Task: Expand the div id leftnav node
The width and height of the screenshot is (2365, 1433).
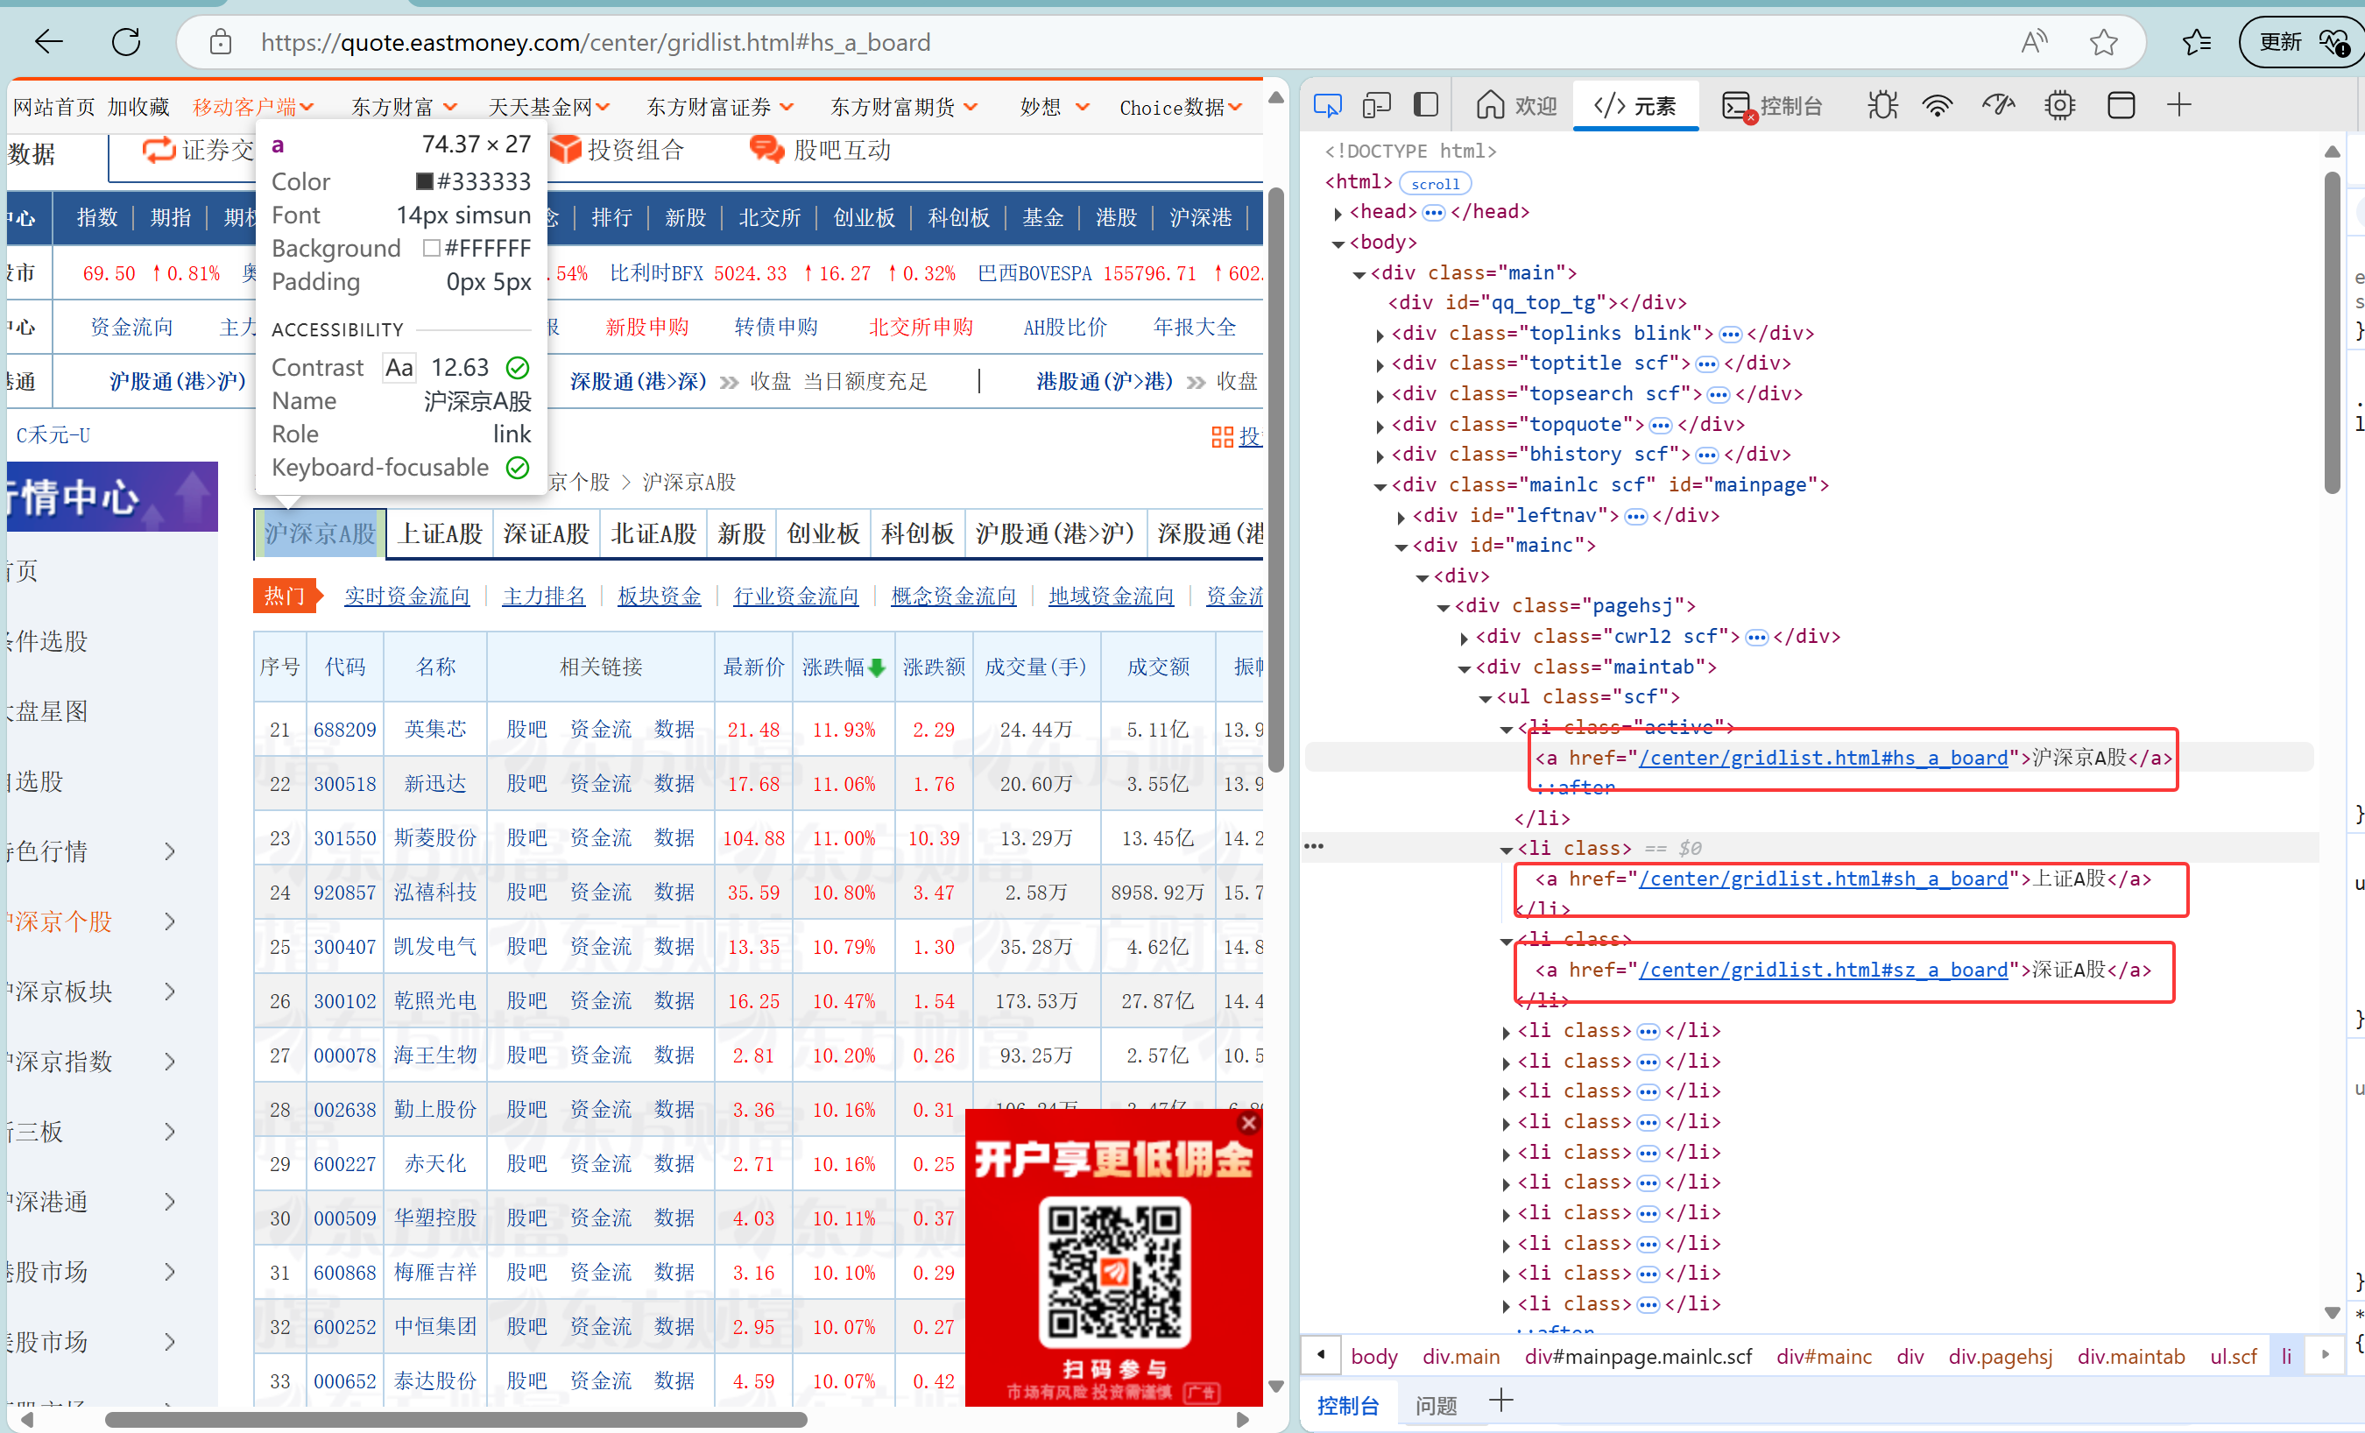Action: (x=1401, y=517)
